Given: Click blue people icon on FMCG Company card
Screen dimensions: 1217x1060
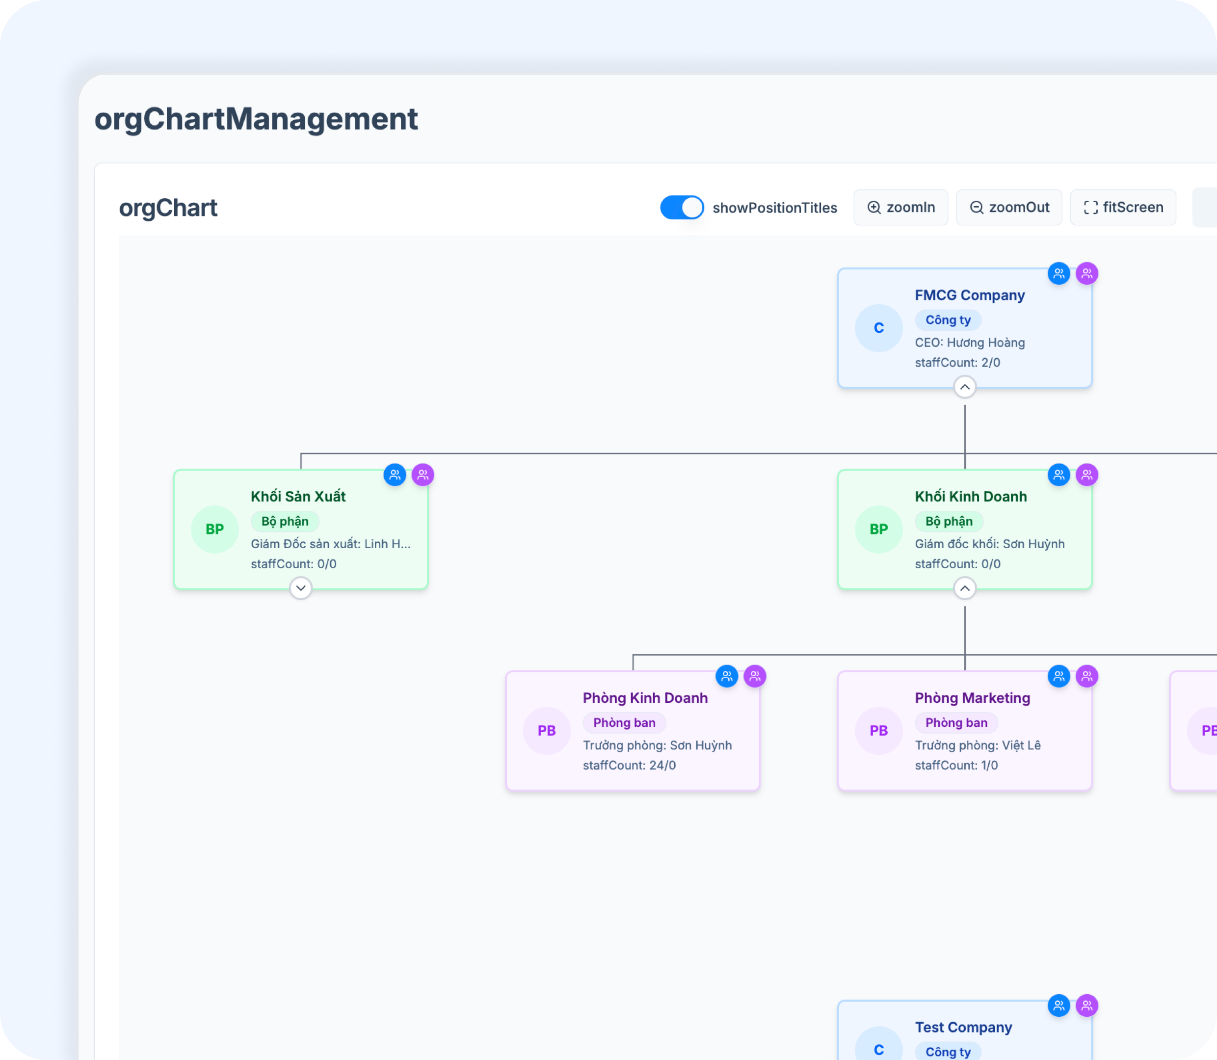Looking at the screenshot, I should pyautogui.click(x=1058, y=273).
